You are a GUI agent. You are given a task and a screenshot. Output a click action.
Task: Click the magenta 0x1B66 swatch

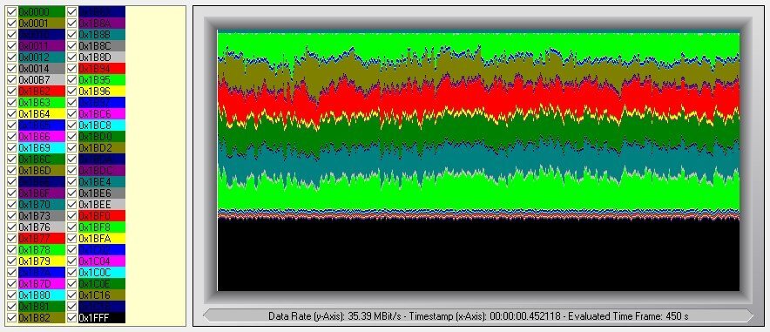point(41,136)
